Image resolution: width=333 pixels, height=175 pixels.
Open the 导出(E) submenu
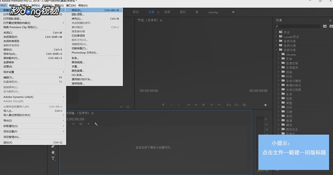coord(33,120)
